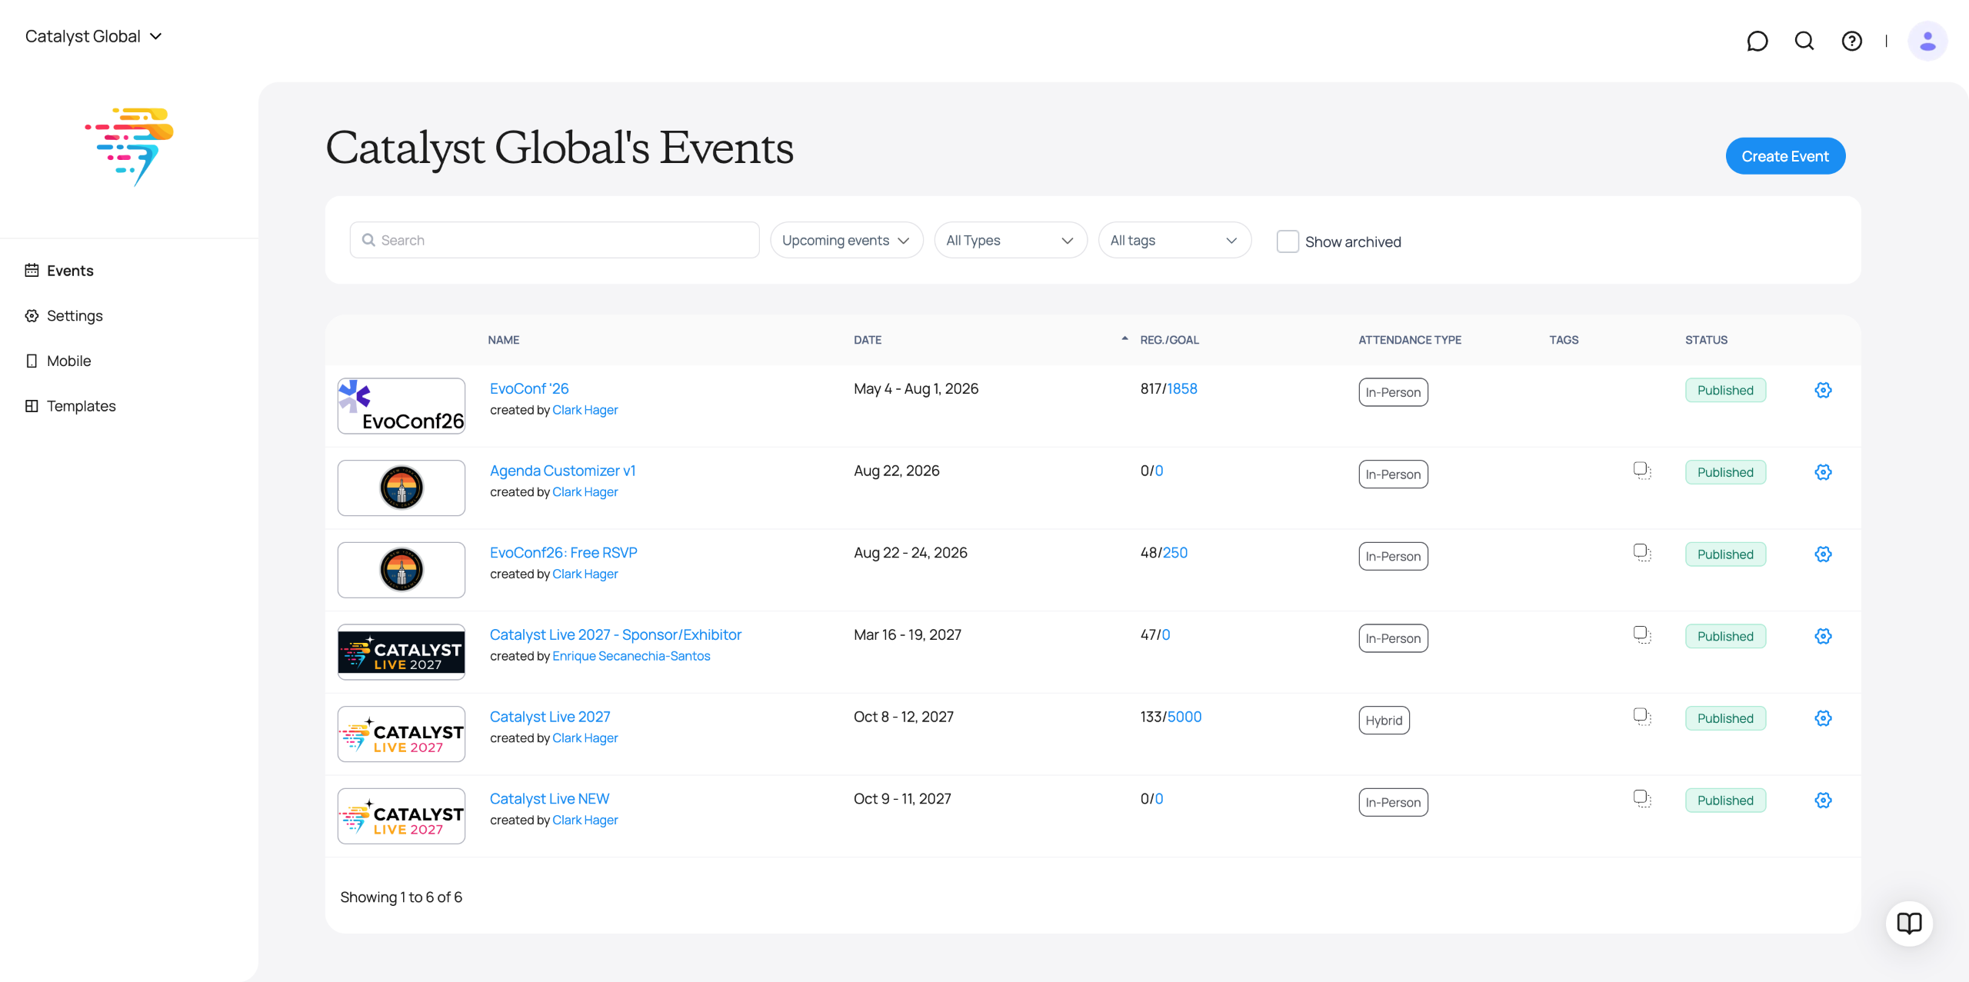Open the EvoConf26: Free RSVP event link
Image resolution: width=1969 pixels, height=982 pixels.
tap(563, 552)
